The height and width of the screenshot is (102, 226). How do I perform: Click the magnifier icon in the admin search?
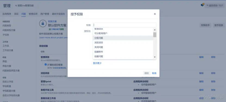[x=16, y=6]
